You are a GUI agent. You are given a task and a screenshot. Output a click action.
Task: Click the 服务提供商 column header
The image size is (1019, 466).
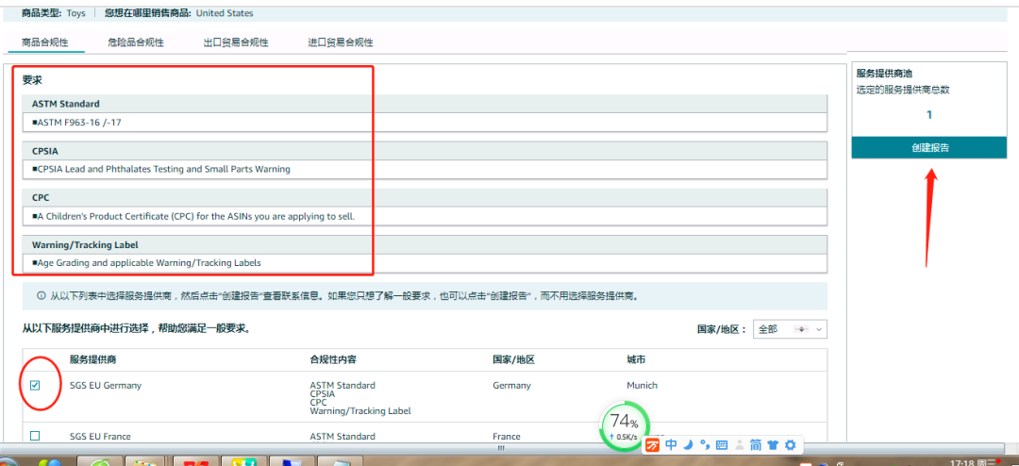[92, 360]
